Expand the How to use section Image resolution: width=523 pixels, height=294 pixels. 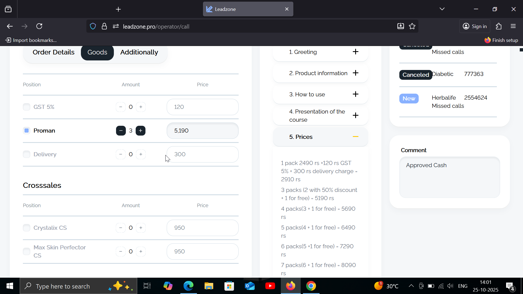click(x=355, y=94)
